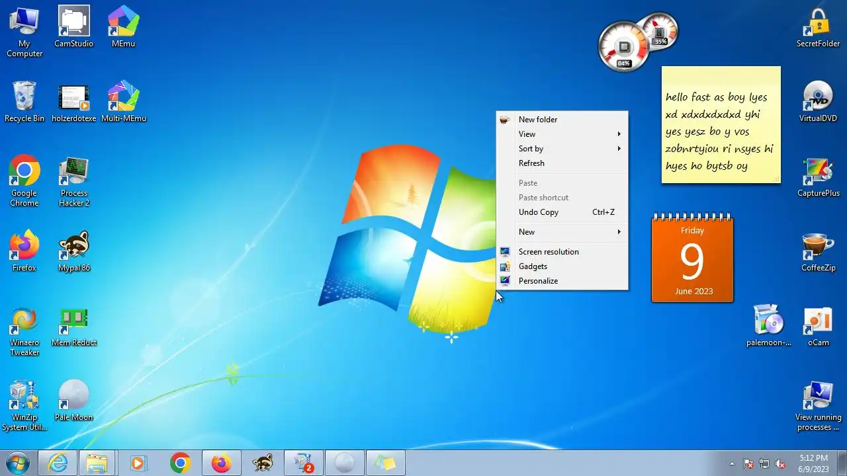847x476 pixels.
Task: Select the palemoon installer icon
Action: tap(769, 326)
